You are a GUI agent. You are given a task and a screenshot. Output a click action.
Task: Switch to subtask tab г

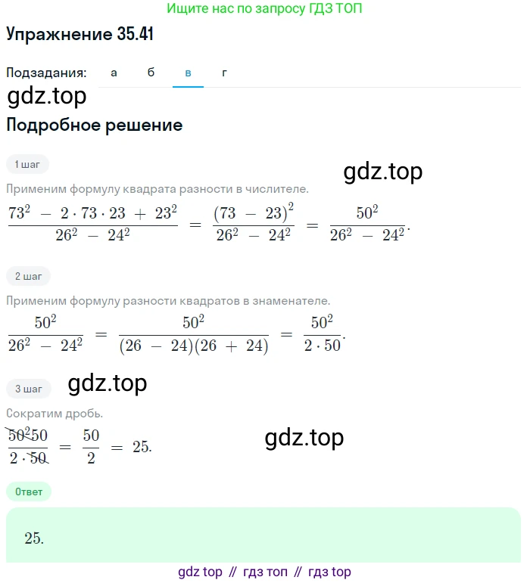224,73
